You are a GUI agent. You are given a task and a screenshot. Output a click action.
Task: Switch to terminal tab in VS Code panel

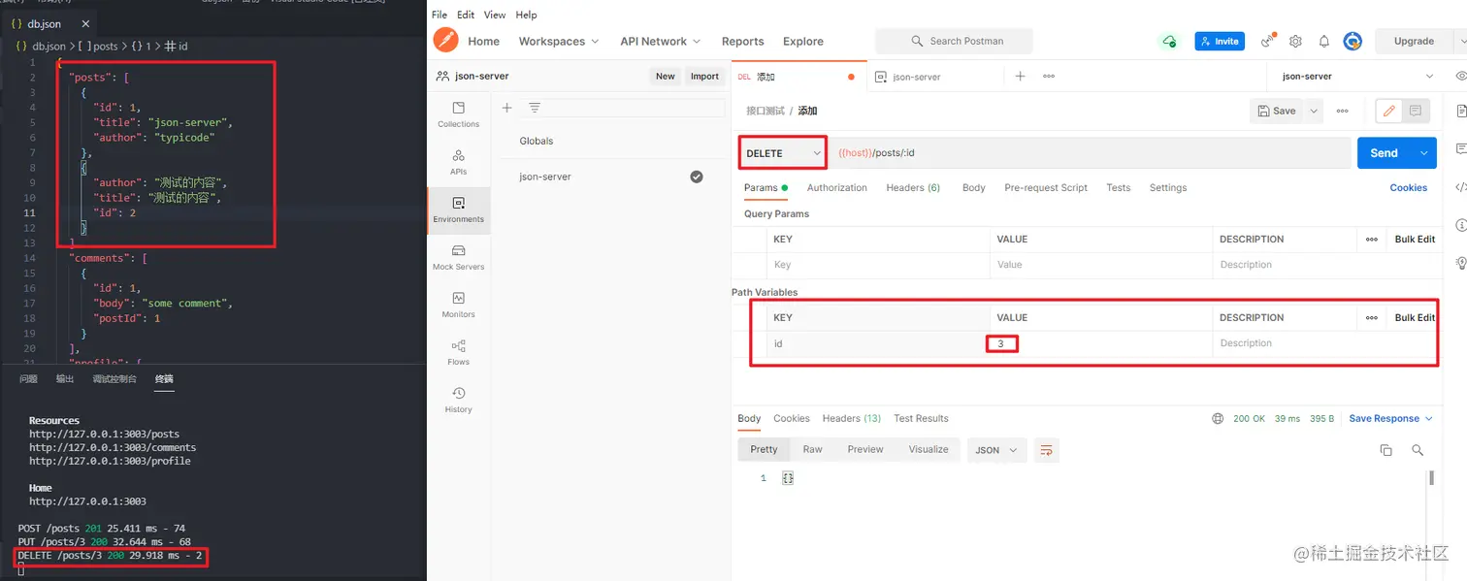pyautogui.click(x=164, y=379)
